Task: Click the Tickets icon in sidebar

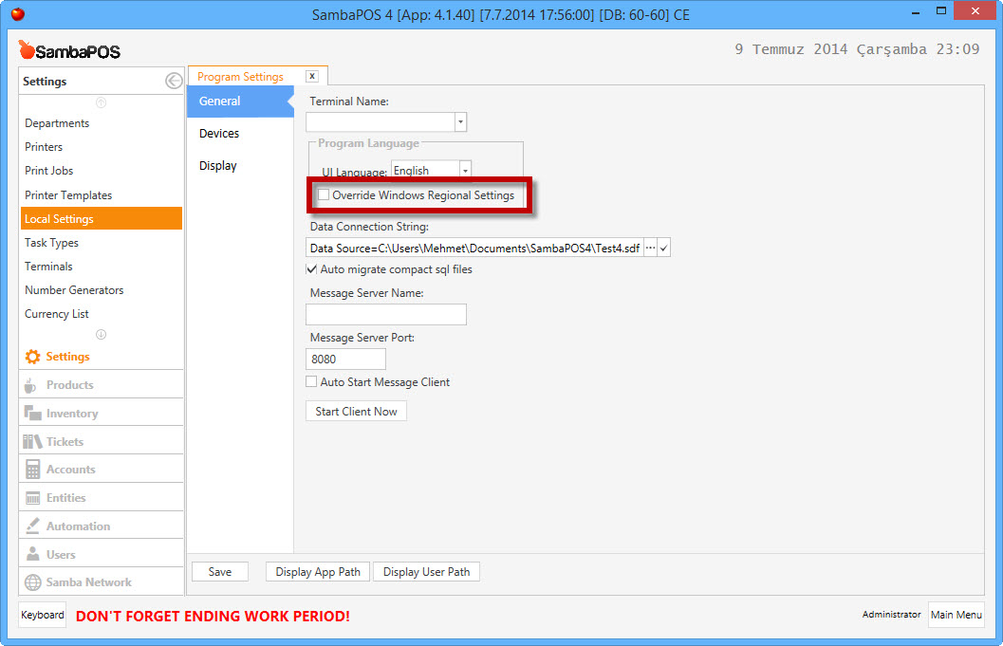Action: (32, 441)
